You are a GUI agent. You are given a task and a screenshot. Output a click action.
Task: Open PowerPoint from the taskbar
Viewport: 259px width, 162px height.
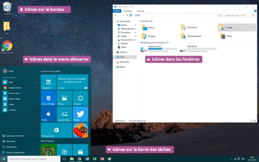click(102, 159)
